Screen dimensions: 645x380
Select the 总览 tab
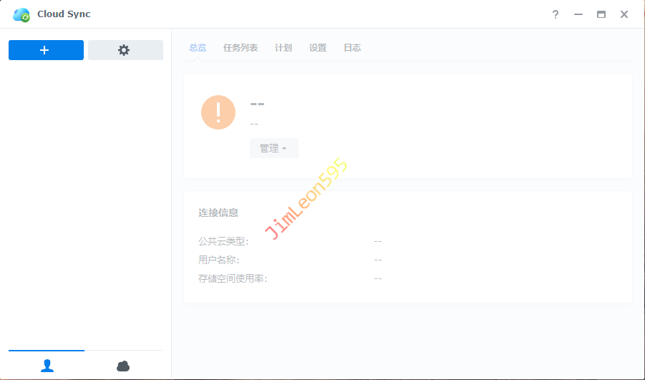tap(198, 48)
